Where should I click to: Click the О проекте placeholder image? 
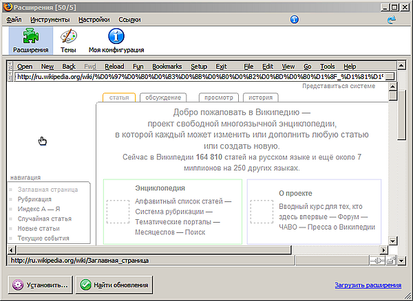[x=262, y=212]
